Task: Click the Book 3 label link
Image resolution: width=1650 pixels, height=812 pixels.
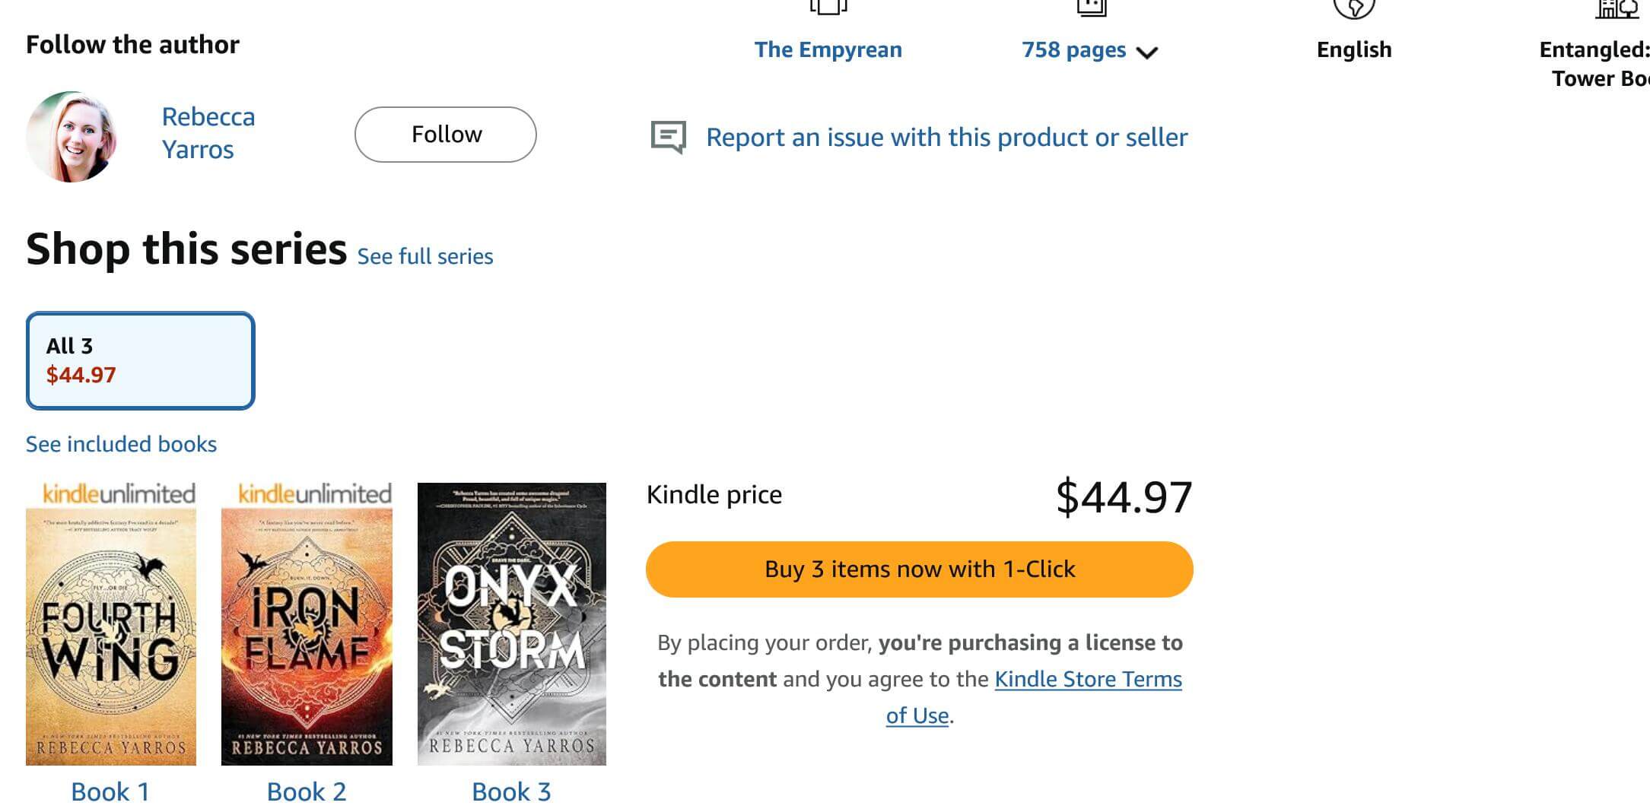Action: [511, 792]
